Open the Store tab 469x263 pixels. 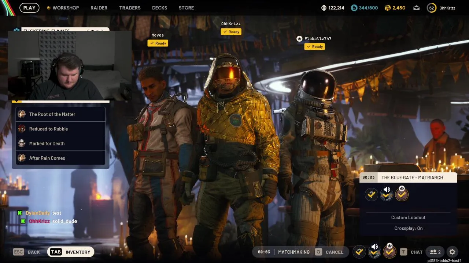[186, 8]
